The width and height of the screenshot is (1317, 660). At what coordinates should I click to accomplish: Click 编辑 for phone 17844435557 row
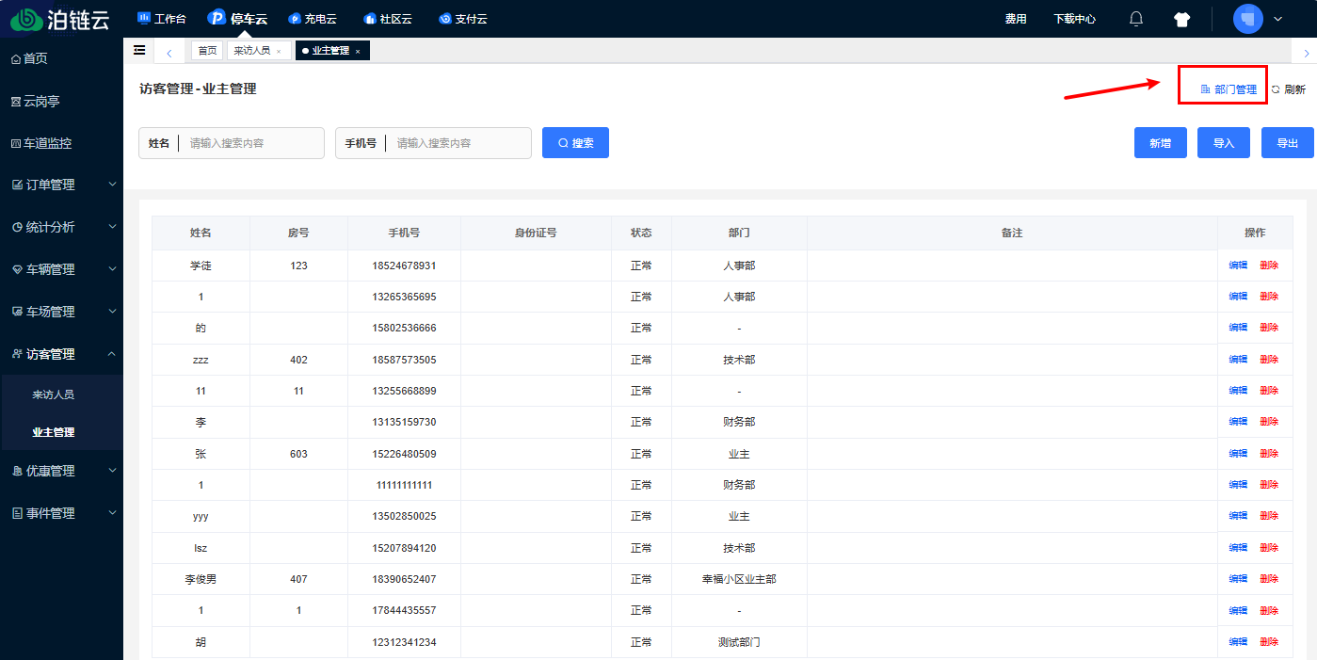click(x=1238, y=610)
